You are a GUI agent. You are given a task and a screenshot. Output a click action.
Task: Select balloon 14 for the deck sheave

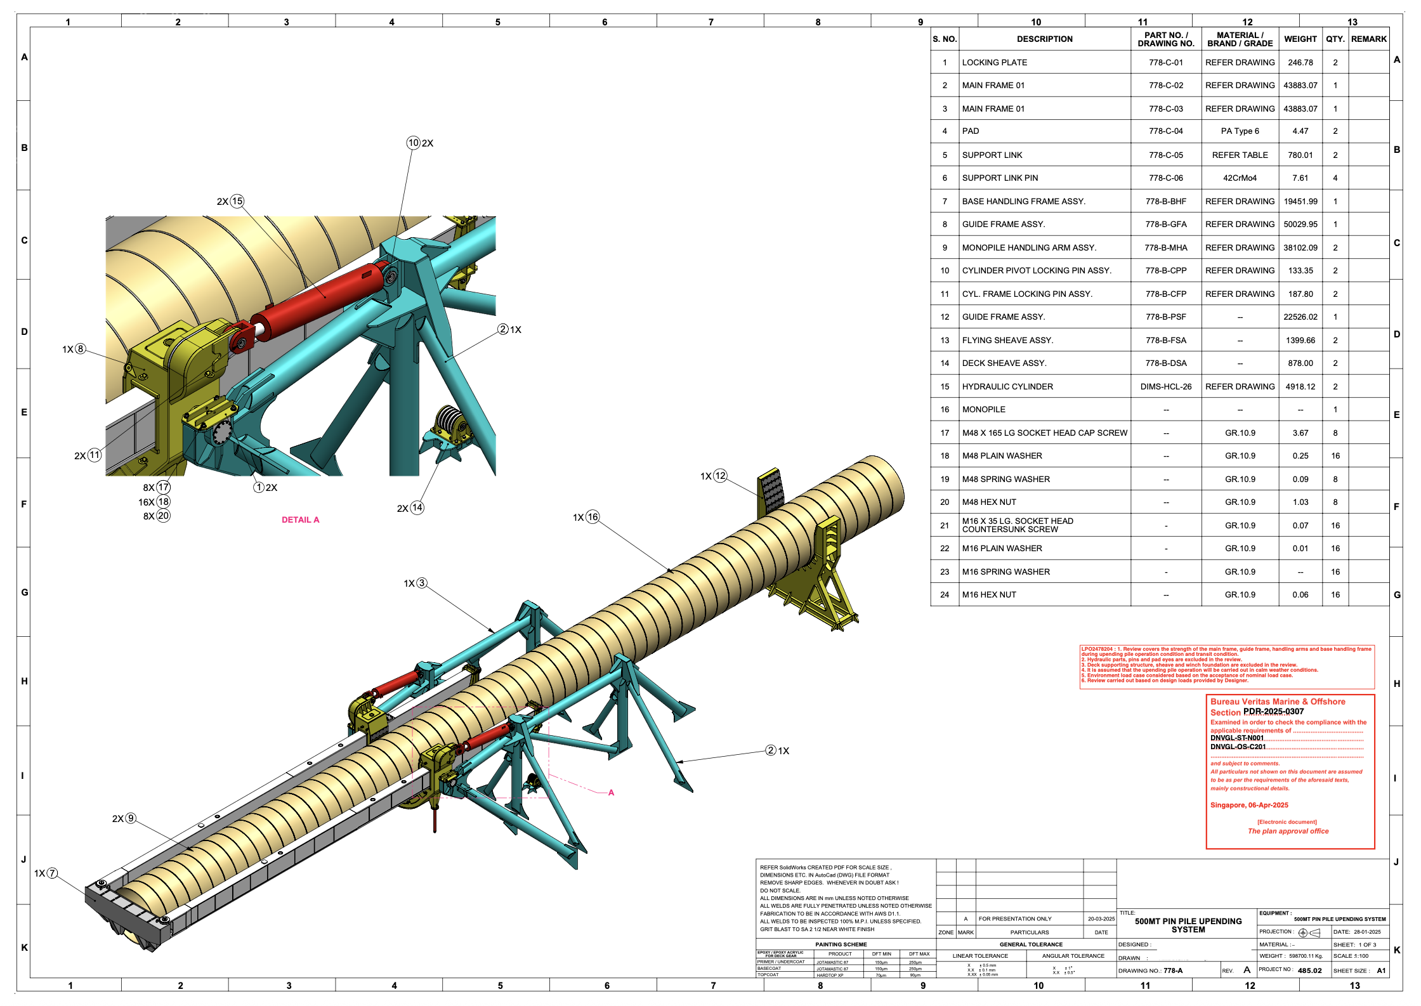coord(417,507)
